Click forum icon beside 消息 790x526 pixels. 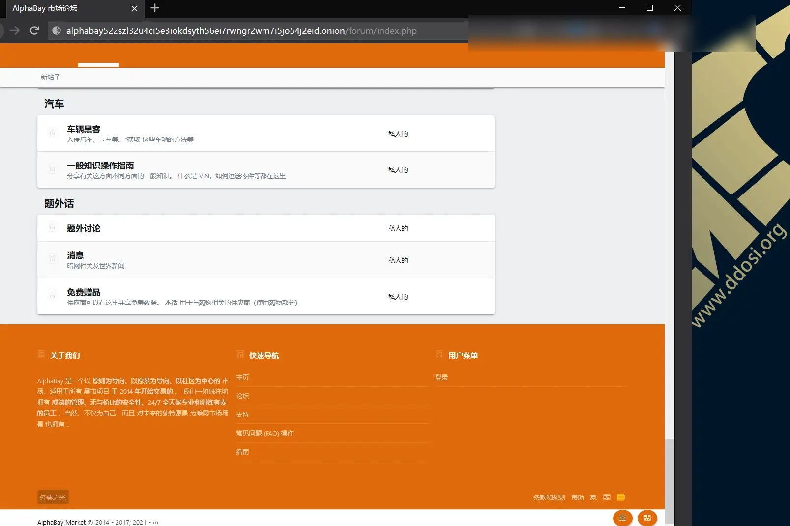tap(53, 258)
